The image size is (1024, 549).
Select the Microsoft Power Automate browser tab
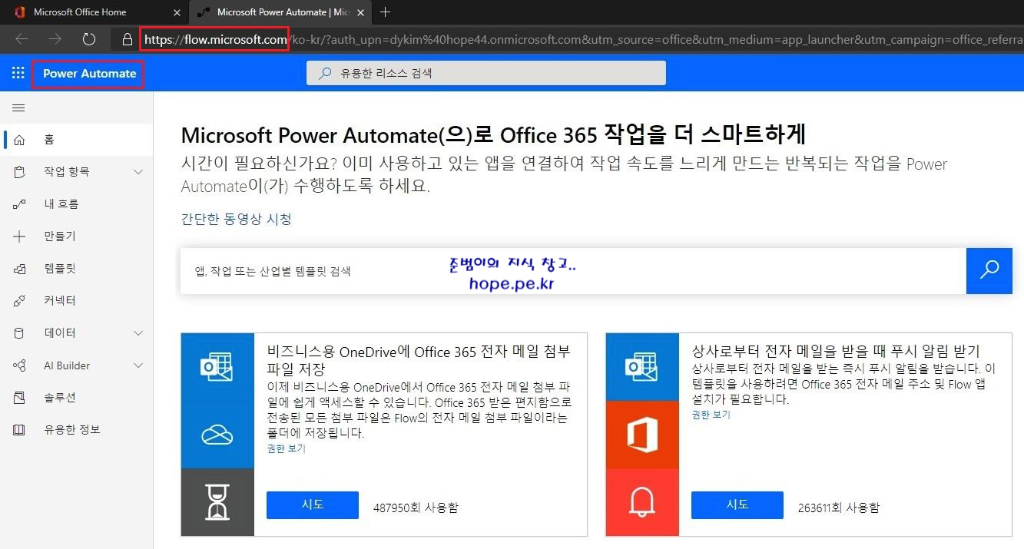[x=280, y=12]
